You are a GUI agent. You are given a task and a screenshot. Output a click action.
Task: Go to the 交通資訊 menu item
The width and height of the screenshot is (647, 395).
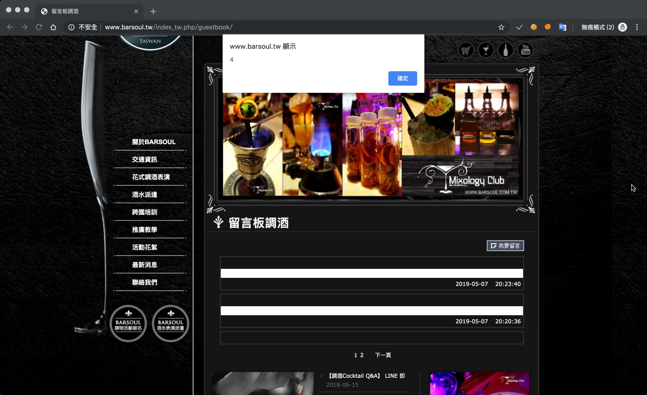pos(145,159)
